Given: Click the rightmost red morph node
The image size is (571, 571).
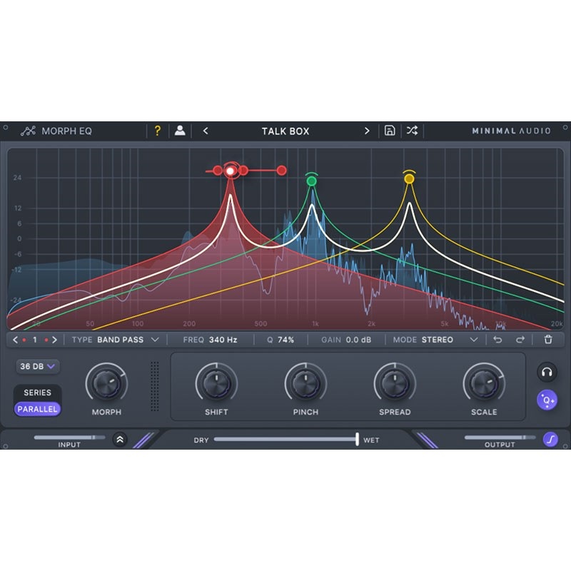Looking at the screenshot, I should (x=281, y=170).
